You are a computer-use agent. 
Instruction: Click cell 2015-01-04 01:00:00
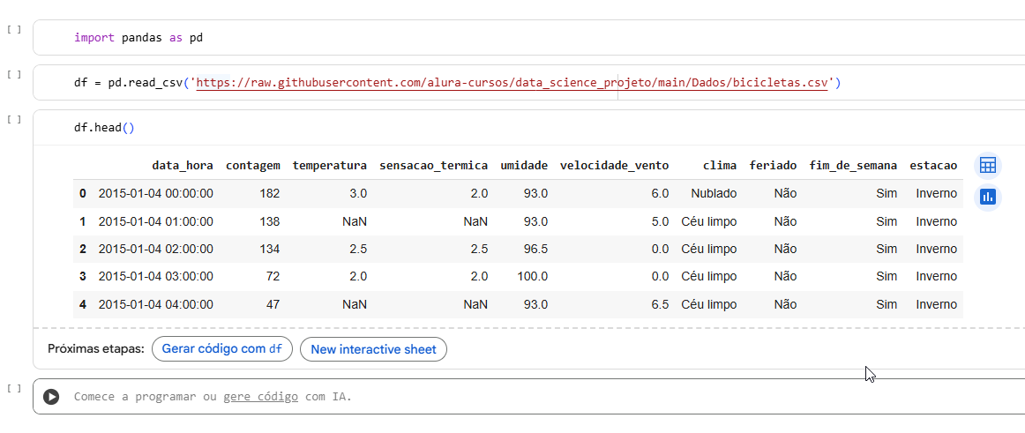(155, 221)
